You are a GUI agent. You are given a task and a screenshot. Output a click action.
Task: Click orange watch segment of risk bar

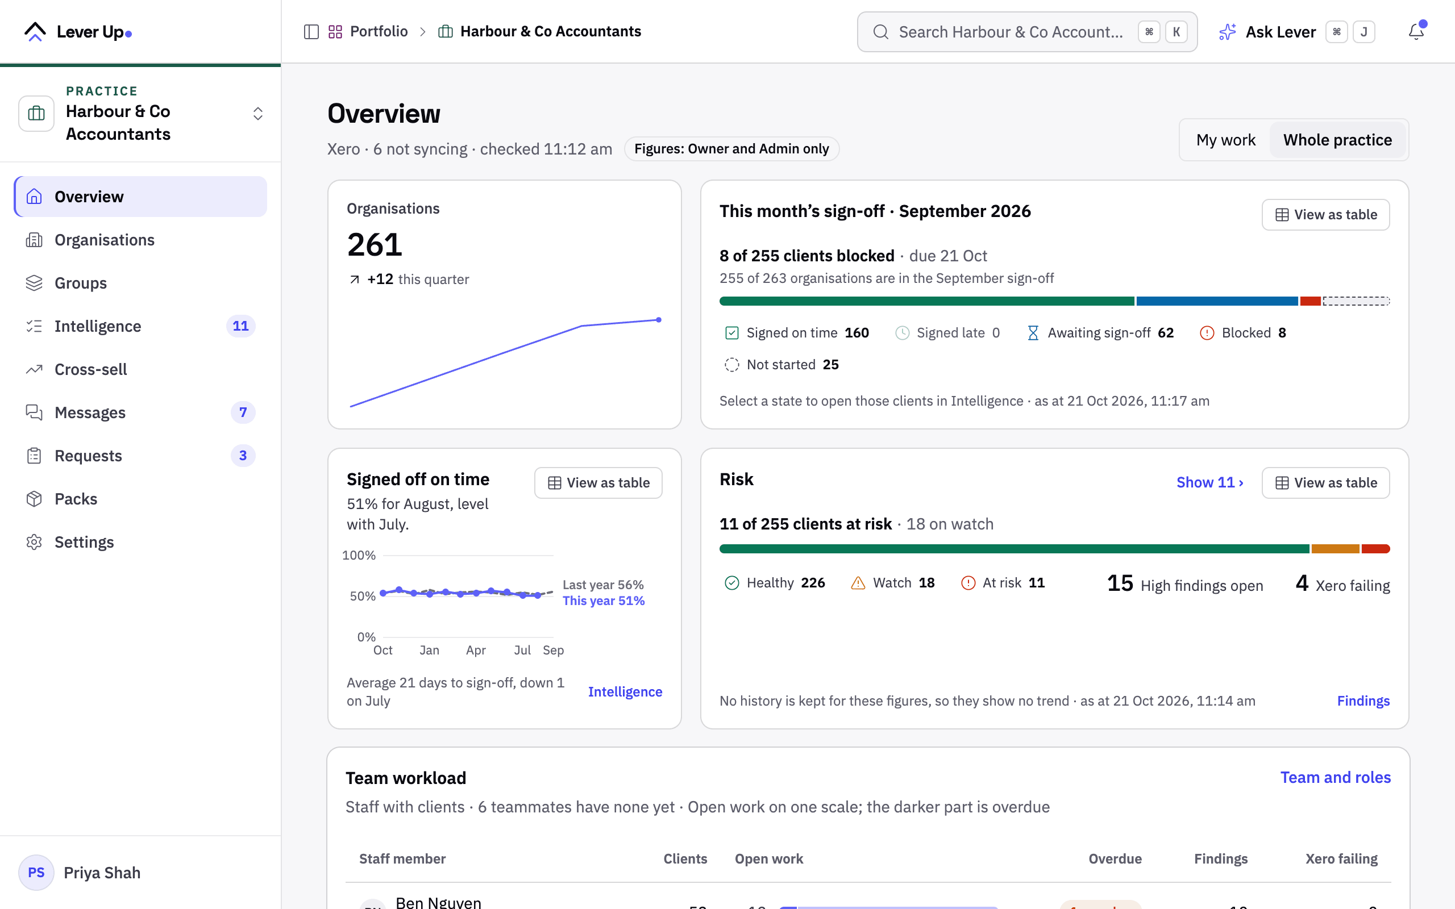pyautogui.click(x=1335, y=549)
